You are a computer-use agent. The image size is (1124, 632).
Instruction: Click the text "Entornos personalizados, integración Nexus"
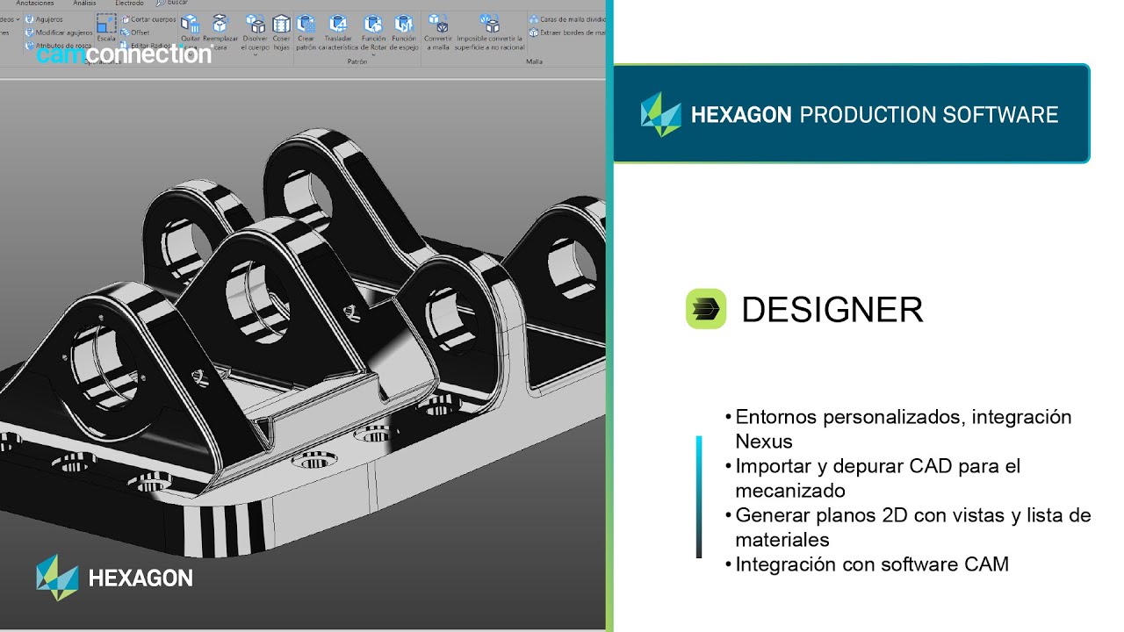coord(904,429)
